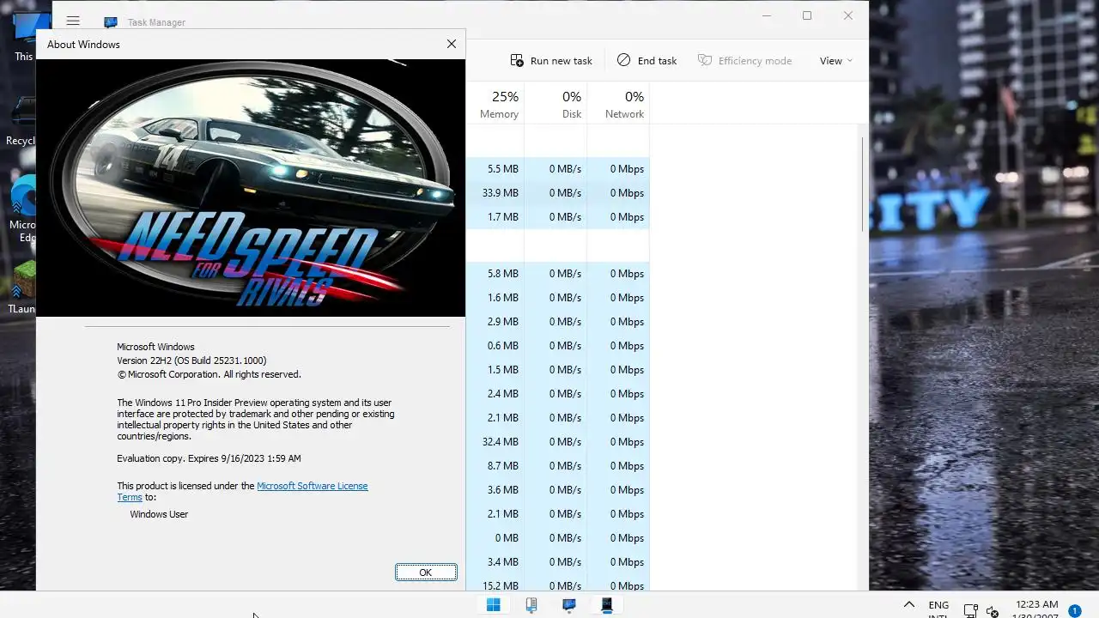Viewport: 1099px width, 618px height.
Task: Open the View dropdown in Task Manager
Action: pos(835,61)
